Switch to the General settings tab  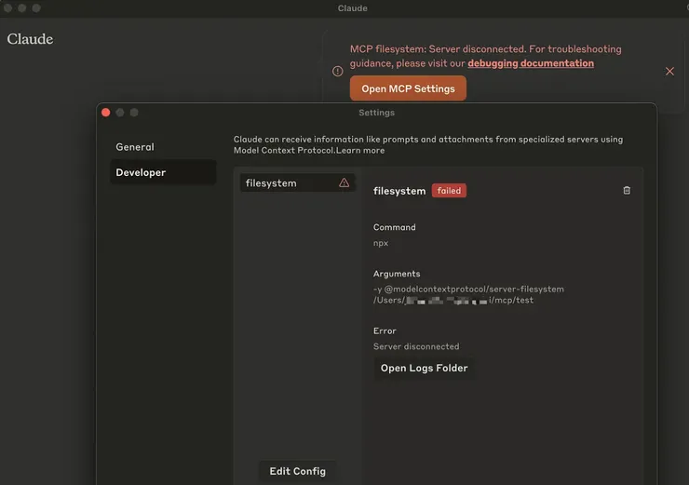[135, 147]
